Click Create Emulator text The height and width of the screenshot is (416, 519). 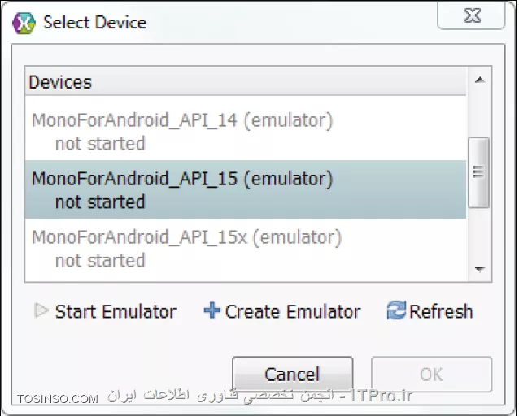click(293, 311)
